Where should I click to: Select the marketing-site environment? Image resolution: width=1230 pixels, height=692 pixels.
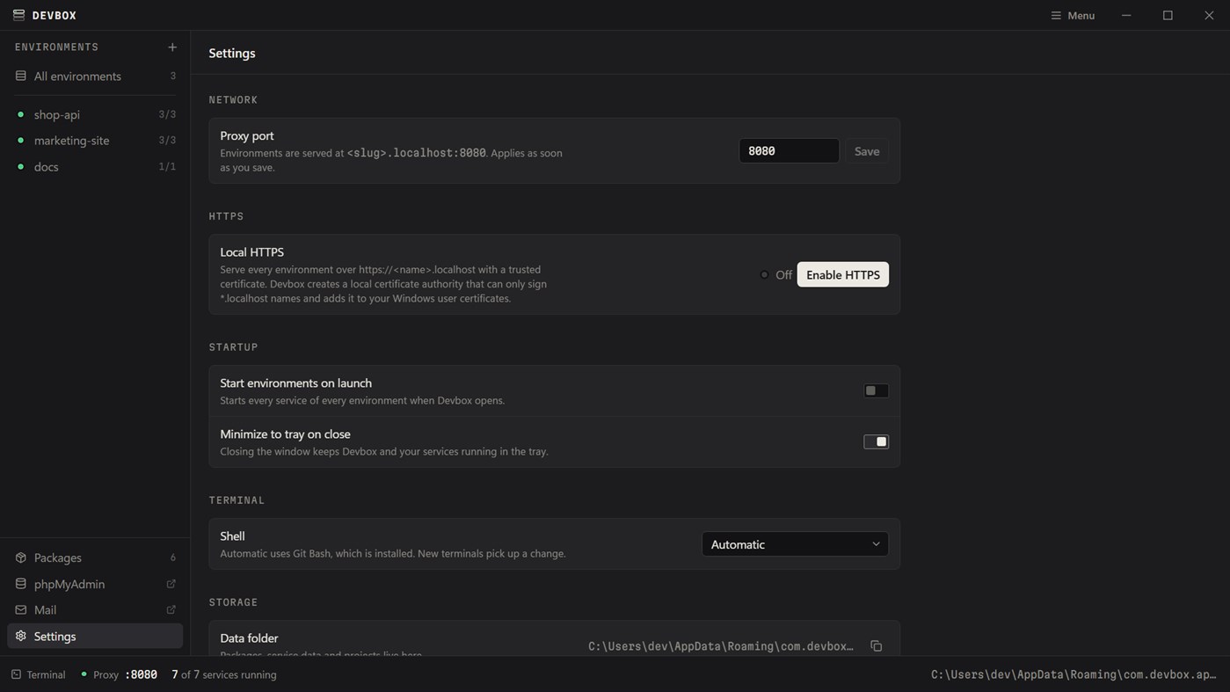coord(95,141)
